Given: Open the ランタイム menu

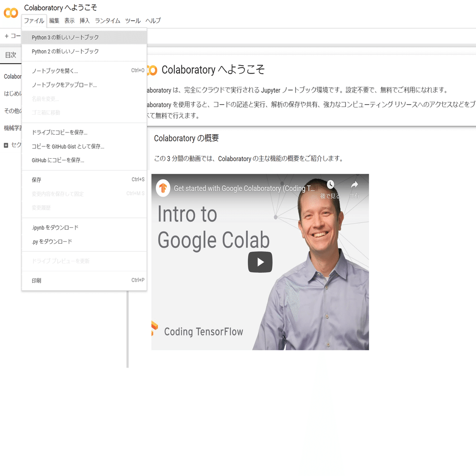Looking at the screenshot, I should (107, 20).
